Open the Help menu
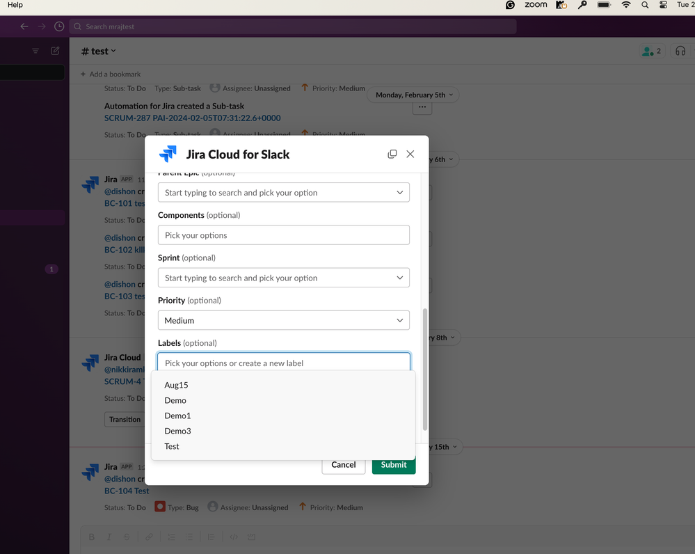The image size is (695, 554). point(15,5)
